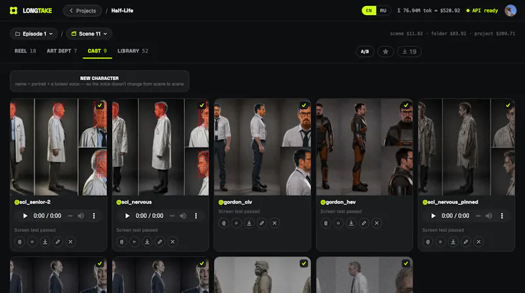525x293 pixels.
Task: Go back to Projects
Action: pyautogui.click(x=83, y=11)
